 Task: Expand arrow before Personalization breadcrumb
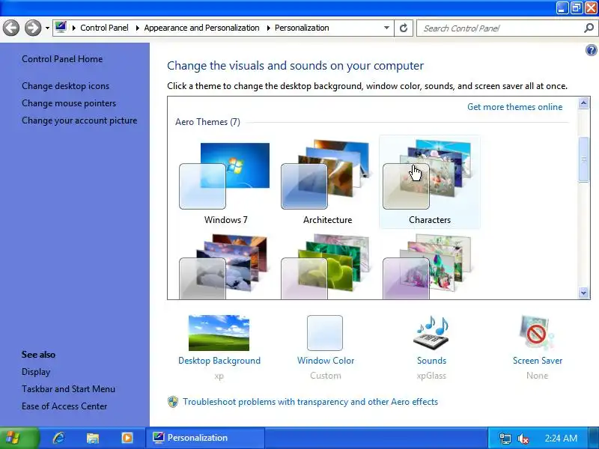(x=269, y=28)
